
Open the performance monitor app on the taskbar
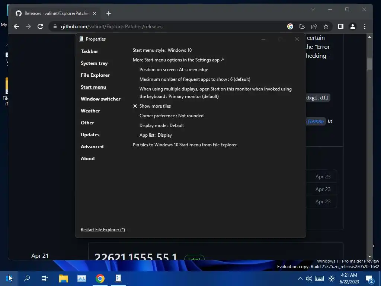pos(81,278)
